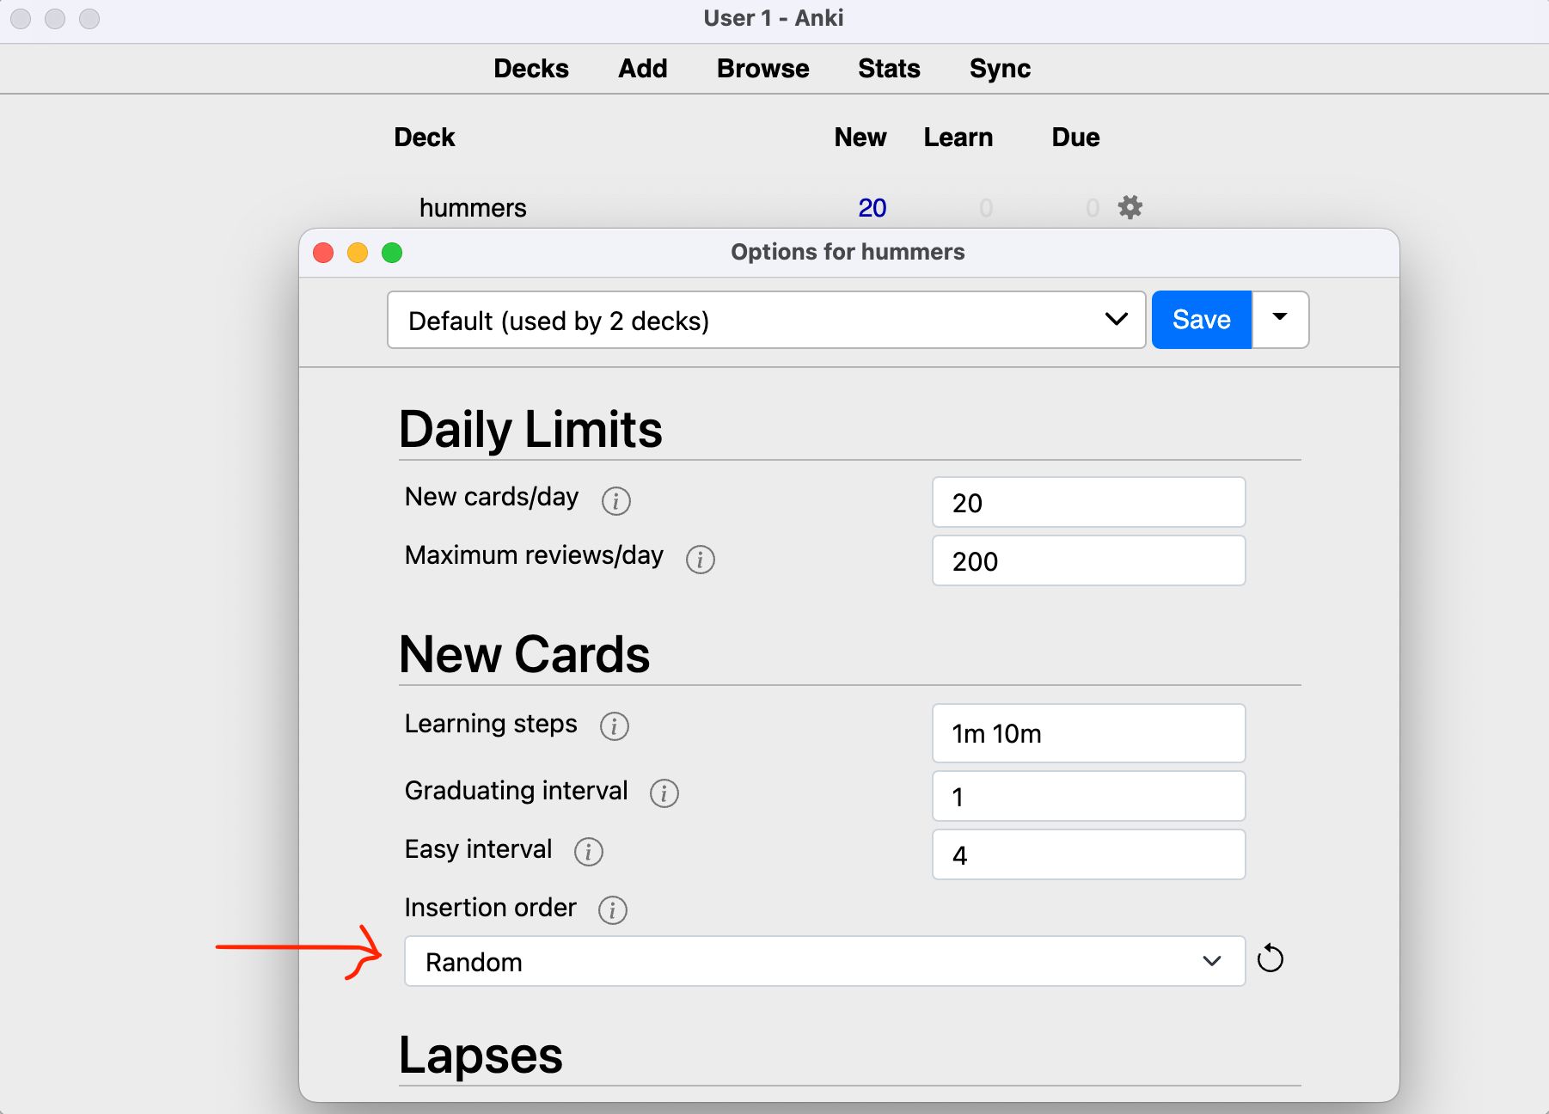Click the Sync menu item

[999, 69]
